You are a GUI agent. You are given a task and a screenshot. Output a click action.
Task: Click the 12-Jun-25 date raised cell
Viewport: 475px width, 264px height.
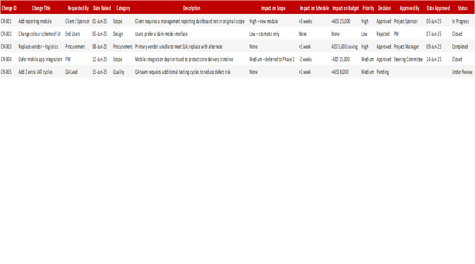[x=100, y=60]
